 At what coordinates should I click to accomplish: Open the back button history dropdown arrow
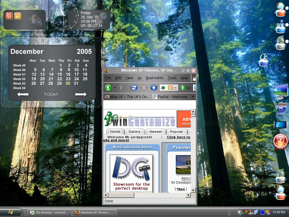115,88
